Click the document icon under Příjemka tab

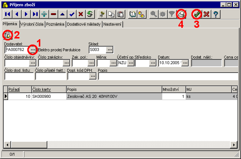click(x=7, y=35)
